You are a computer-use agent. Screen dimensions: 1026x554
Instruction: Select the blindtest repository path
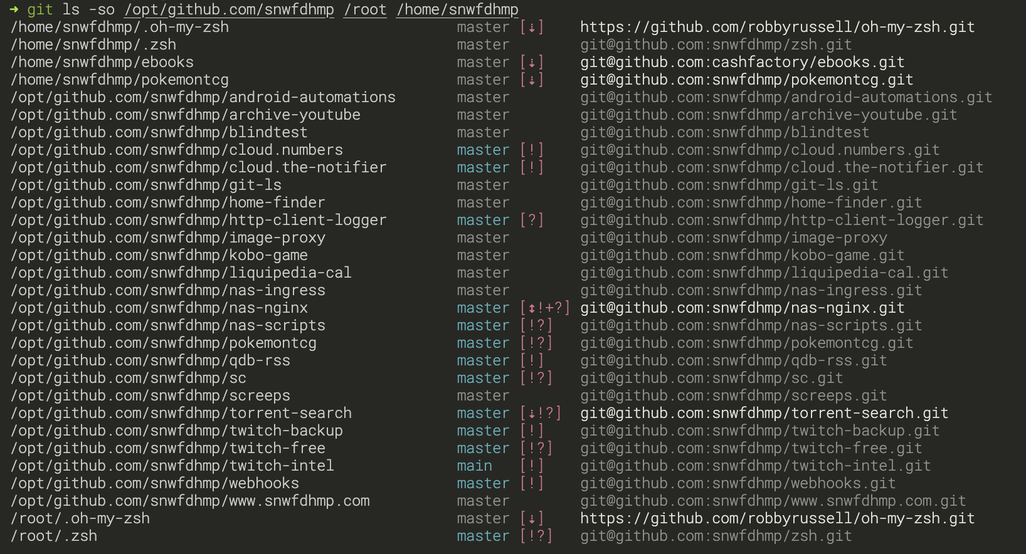(x=159, y=133)
